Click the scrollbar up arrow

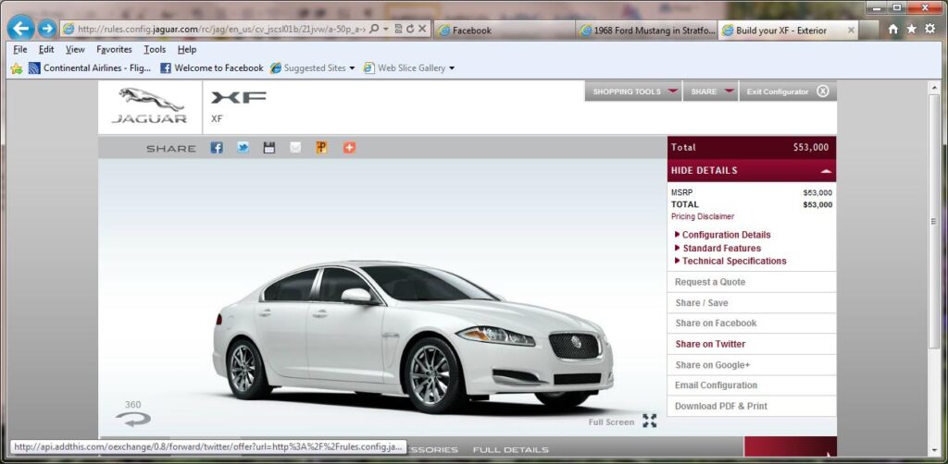(933, 87)
